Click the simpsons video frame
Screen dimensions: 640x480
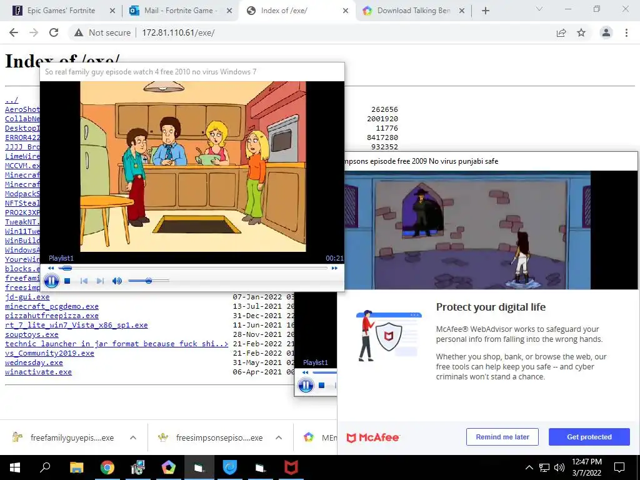(x=467, y=230)
